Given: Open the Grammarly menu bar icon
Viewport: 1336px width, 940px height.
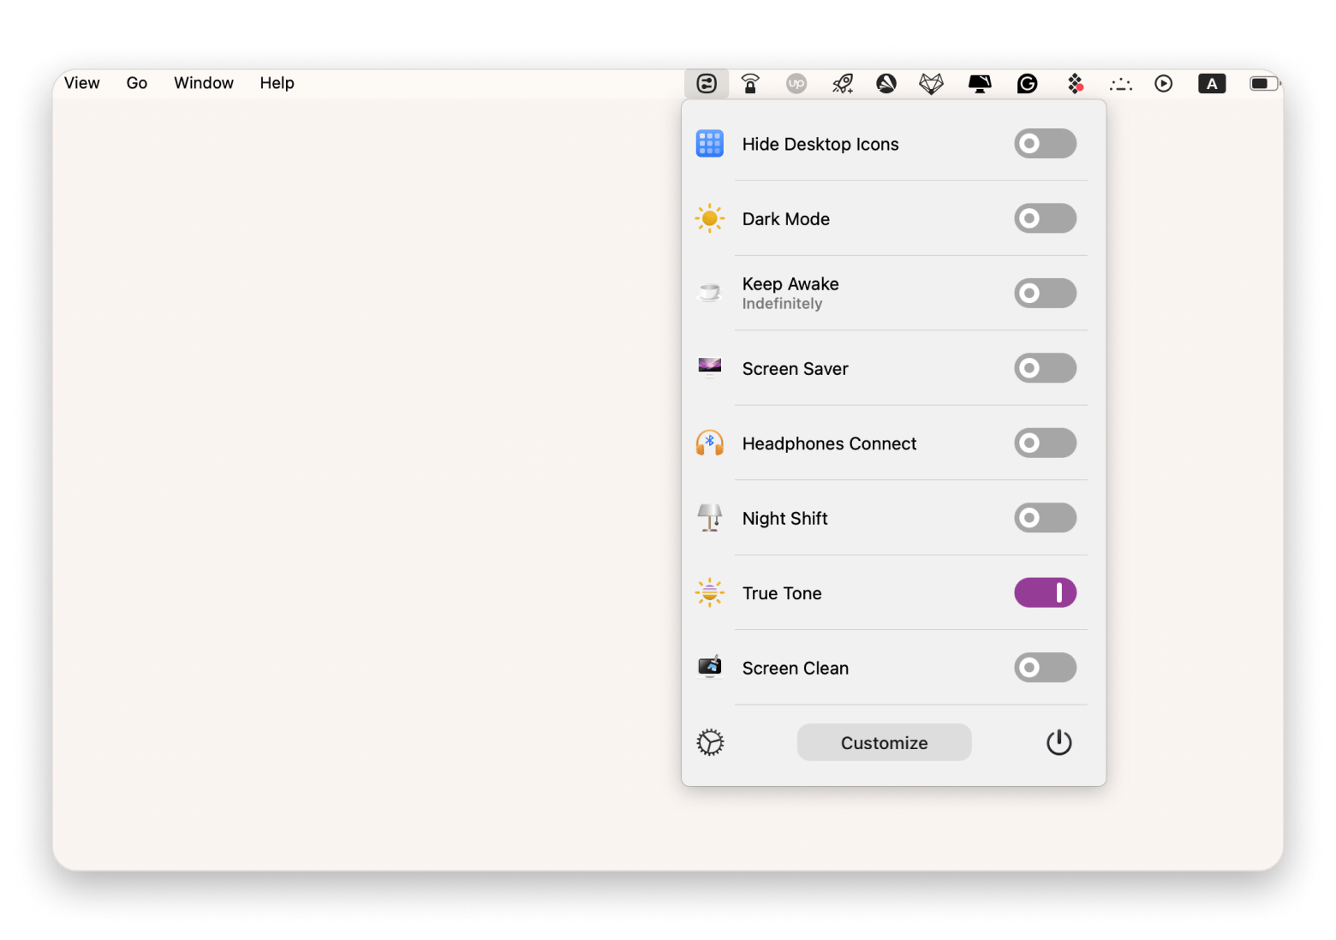Looking at the screenshot, I should 1026,83.
